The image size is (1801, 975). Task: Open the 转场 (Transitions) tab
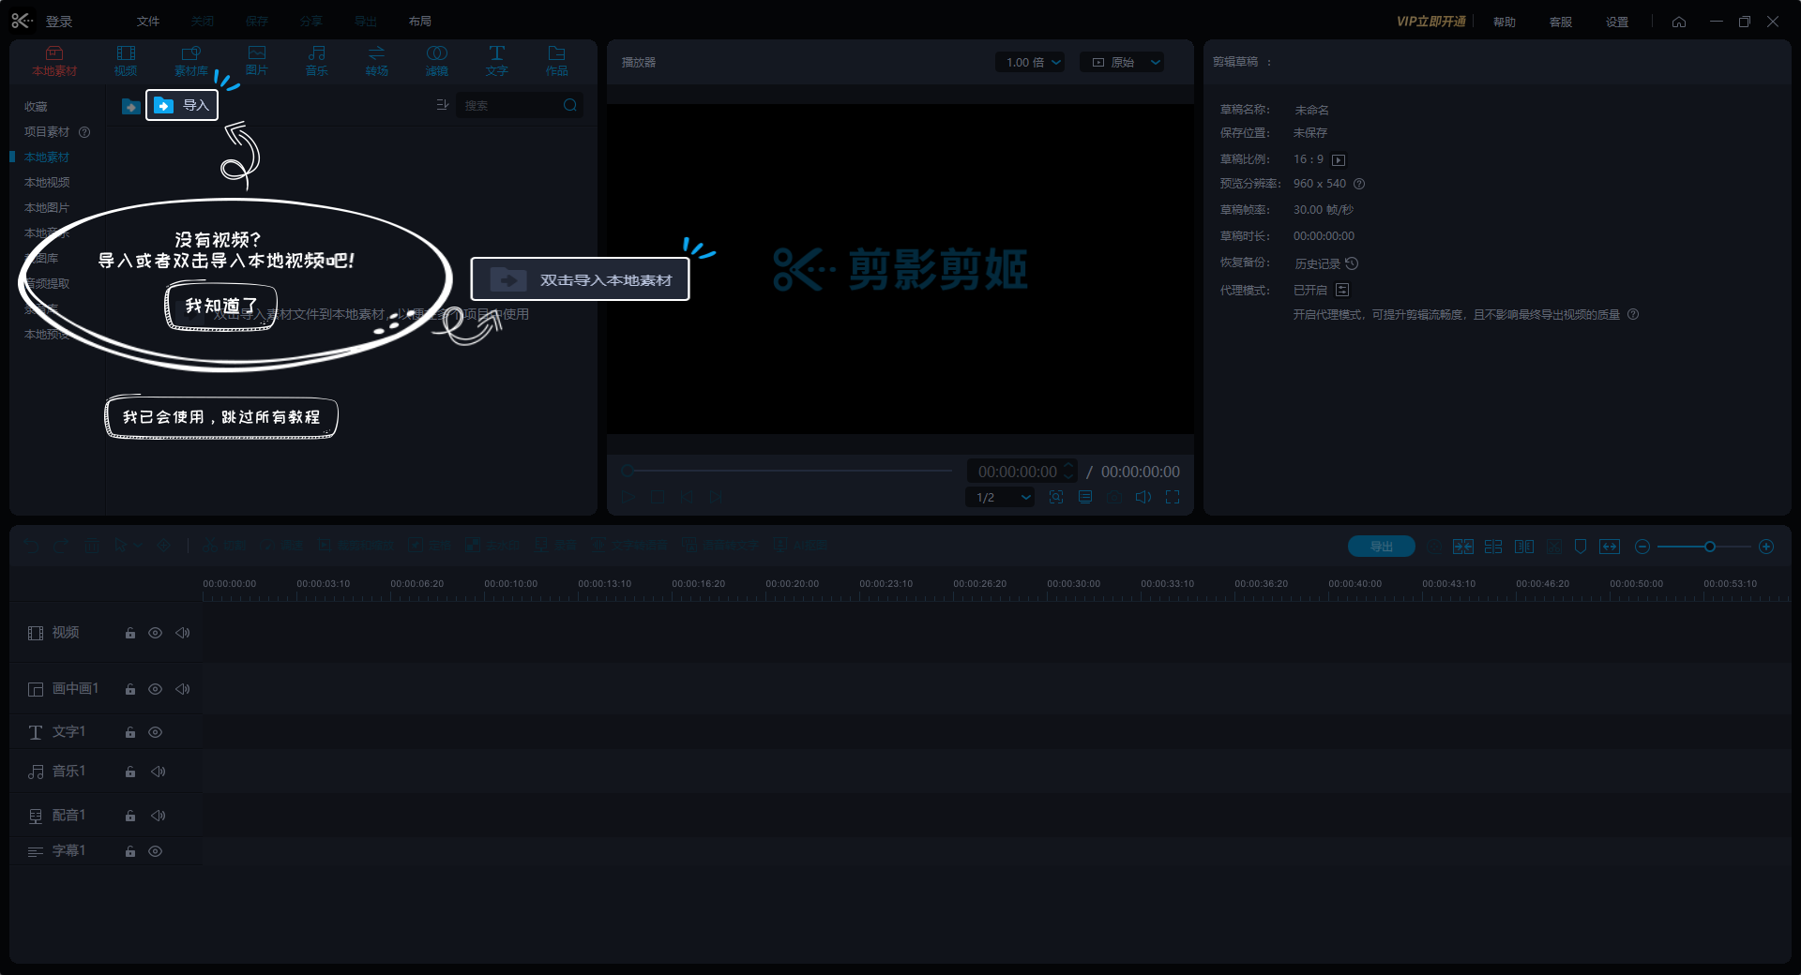pos(377,61)
